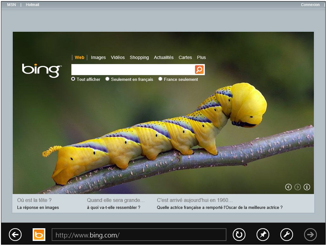The height and width of the screenshot is (246, 326).
Task: Open 'La réponse en images' link
Action: coord(38,207)
